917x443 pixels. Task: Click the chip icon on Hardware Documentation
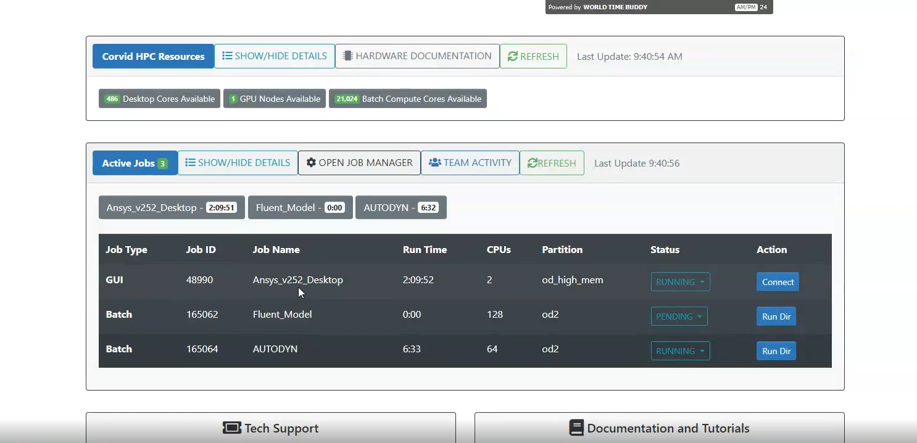click(x=348, y=56)
